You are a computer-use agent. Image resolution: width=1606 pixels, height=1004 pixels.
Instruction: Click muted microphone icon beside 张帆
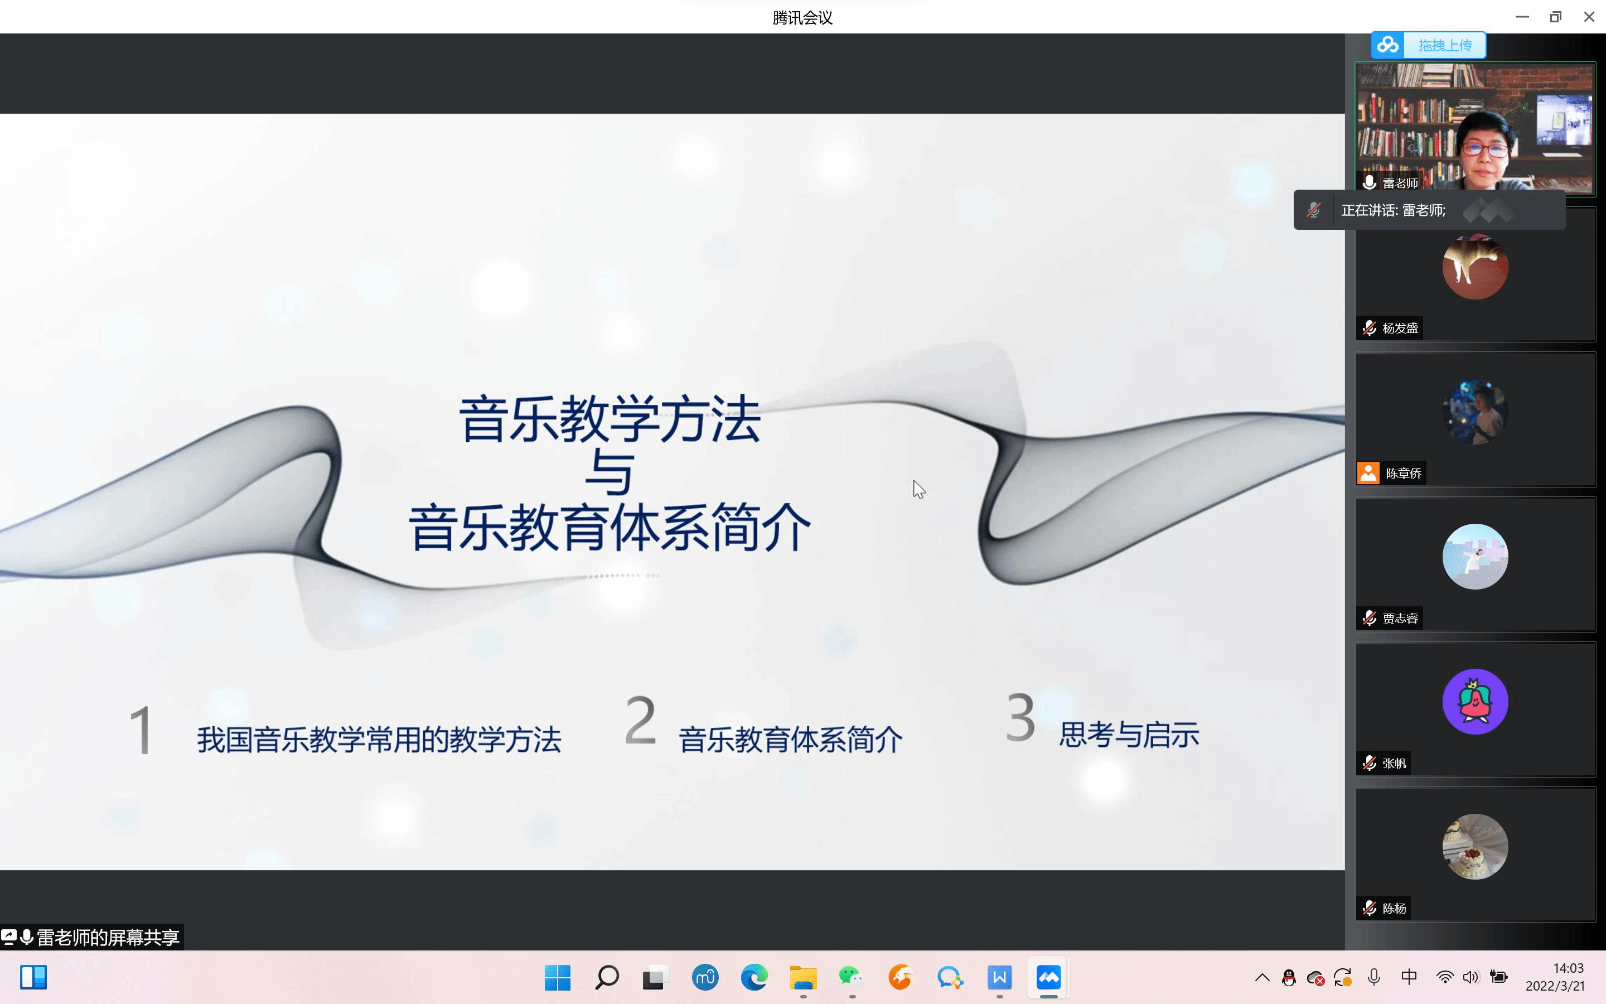tap(1369, 763)
